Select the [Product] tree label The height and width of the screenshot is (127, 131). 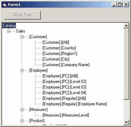(37, 121)
